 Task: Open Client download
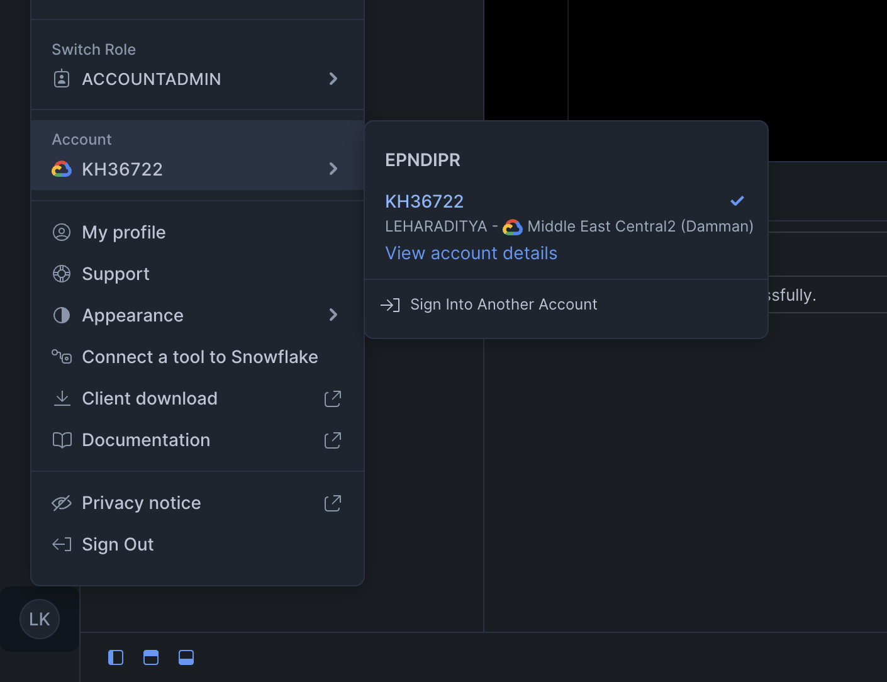click(x=198, y=398)
